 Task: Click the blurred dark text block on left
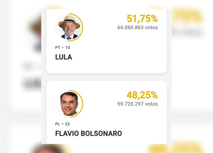coord(32,83)
